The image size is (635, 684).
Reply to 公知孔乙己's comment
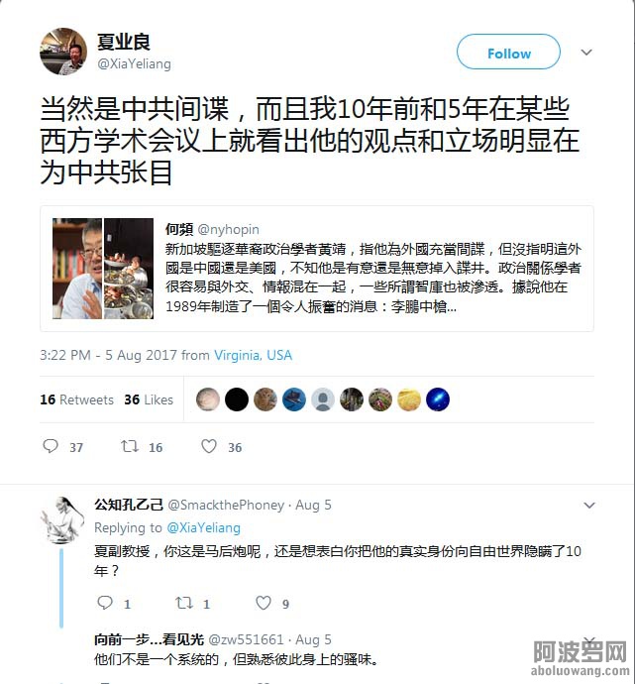coord(105,603)
